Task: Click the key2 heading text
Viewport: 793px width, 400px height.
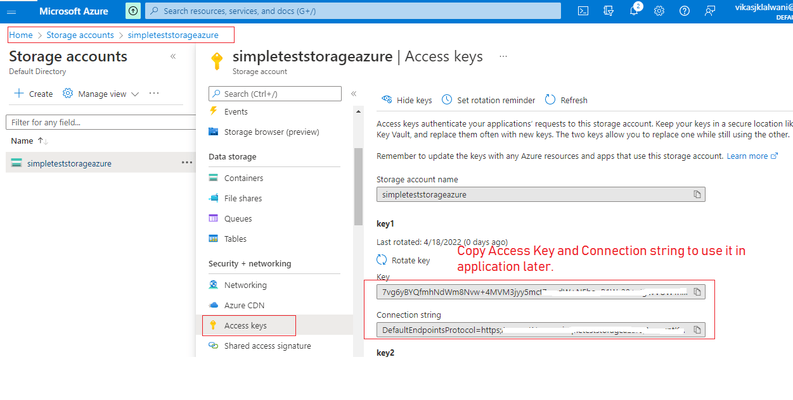Action: pyautogui.click(x=385, y=353)
